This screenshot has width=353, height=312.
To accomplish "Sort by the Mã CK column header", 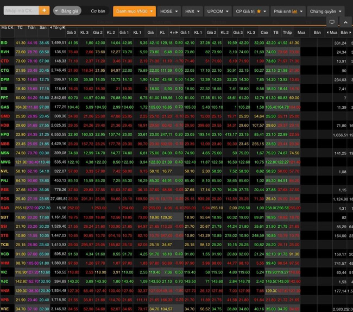I will pyautogui.click(x=7, y=27).
